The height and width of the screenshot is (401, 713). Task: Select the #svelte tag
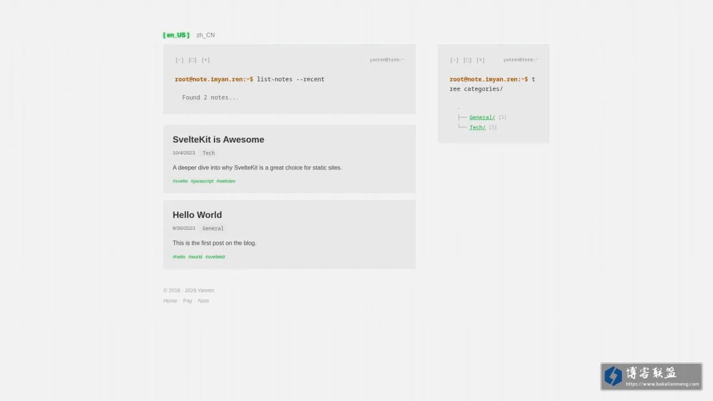pyautogui.click(x=180, y=181)
